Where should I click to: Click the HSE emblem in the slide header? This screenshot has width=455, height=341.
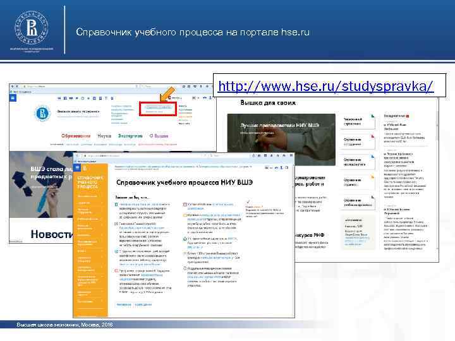point(32,28)
